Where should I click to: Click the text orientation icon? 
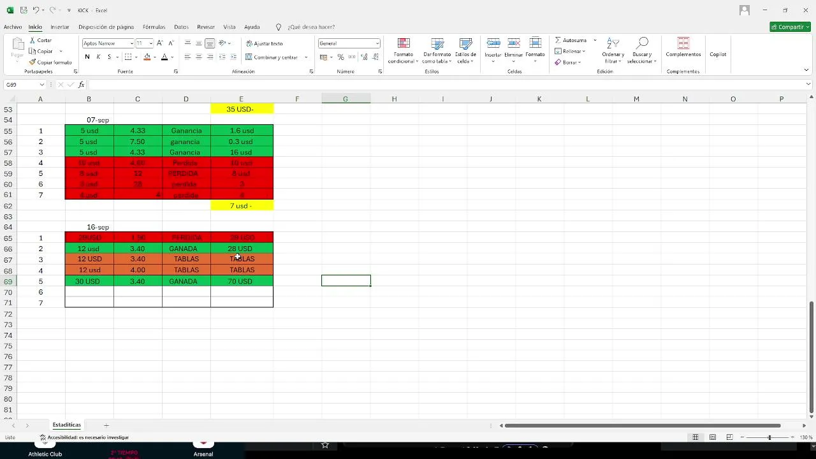click(x=222, y=43)
